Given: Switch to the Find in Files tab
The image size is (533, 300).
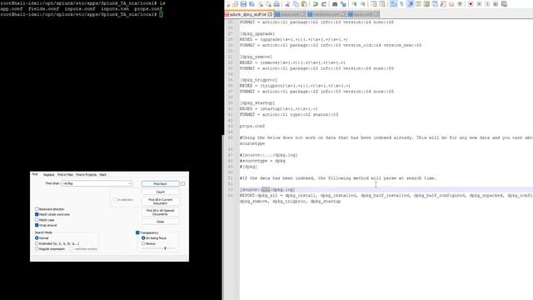Looking at the screenshot, I should pyautogui.click(x=65, y=174).
